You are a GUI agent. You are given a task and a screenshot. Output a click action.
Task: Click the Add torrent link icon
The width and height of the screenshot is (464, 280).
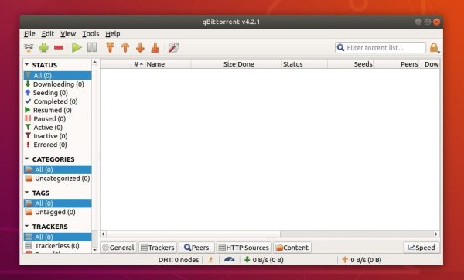[x=29, y=48]
